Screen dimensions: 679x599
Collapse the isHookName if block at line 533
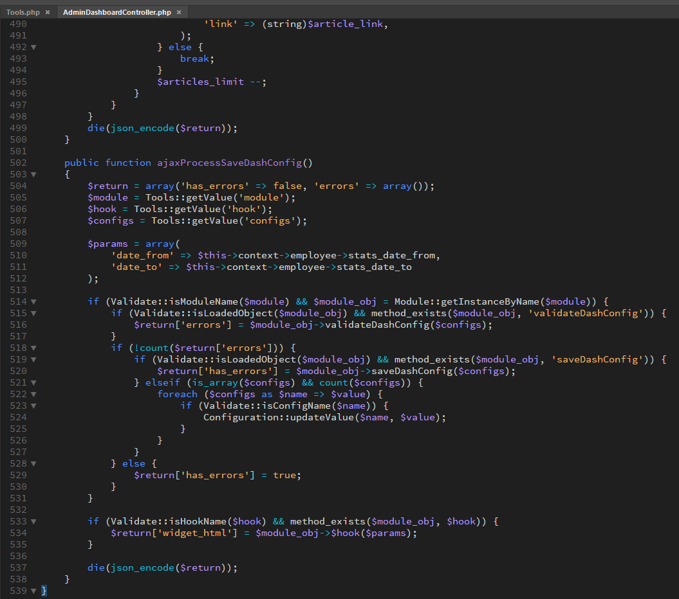[x=33, y=522]
